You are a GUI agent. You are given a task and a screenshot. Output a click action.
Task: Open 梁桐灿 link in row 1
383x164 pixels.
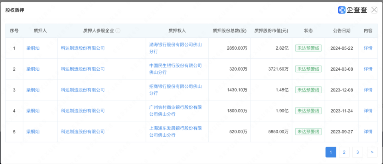33,48
